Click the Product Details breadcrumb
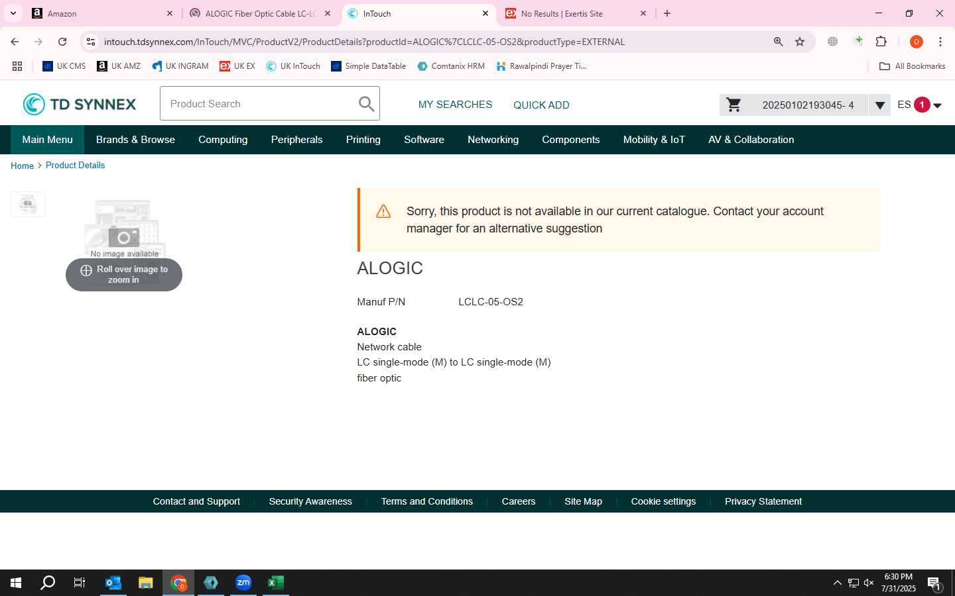 [x=75, y=165]
